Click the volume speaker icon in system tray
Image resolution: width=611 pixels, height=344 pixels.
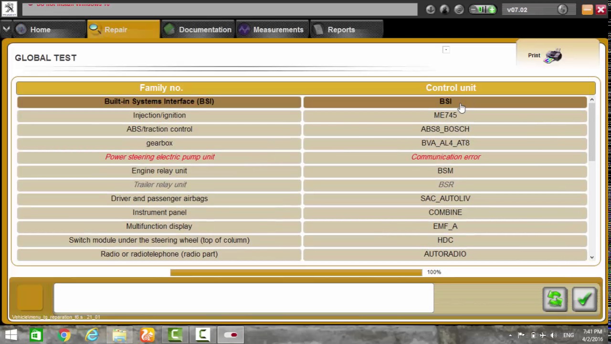click(x=554, y=335)
